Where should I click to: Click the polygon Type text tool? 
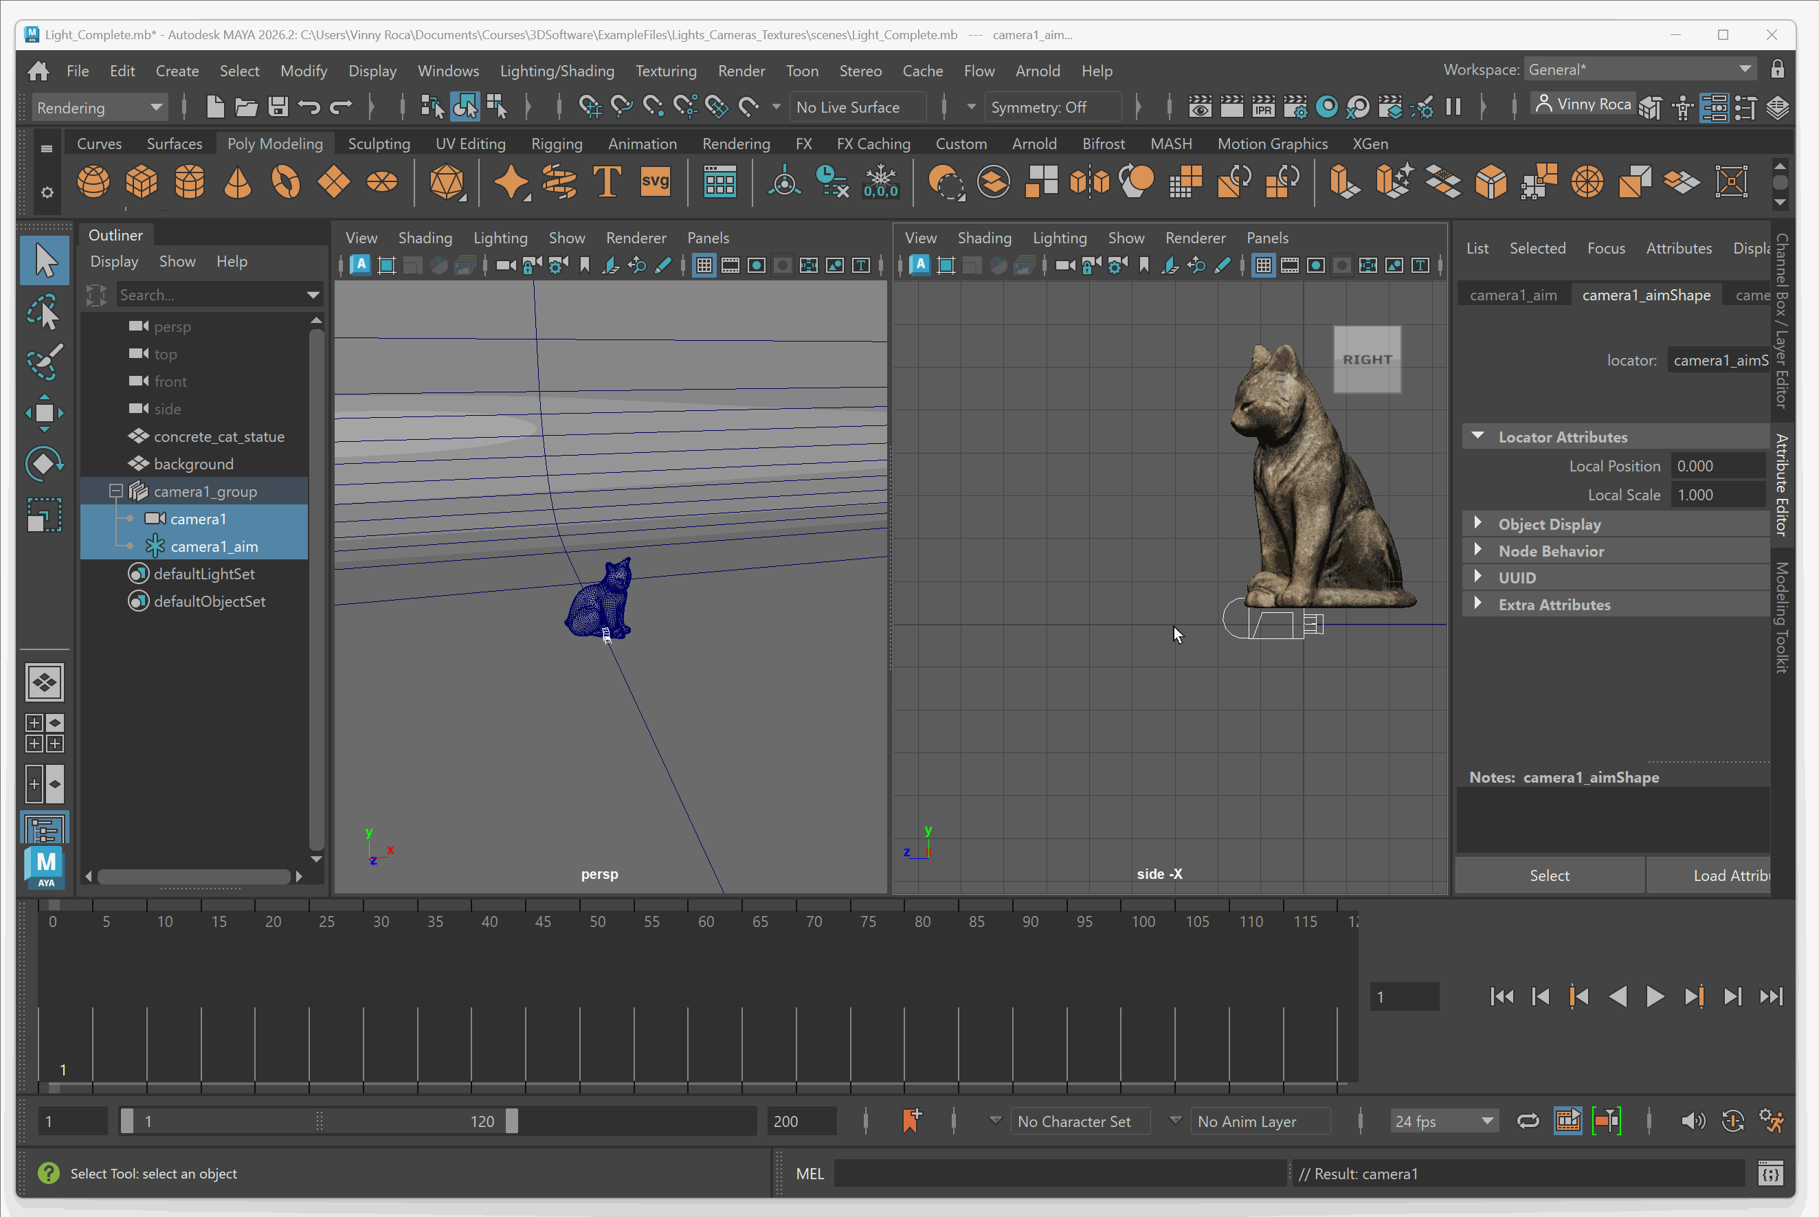[x=607, y=182]
